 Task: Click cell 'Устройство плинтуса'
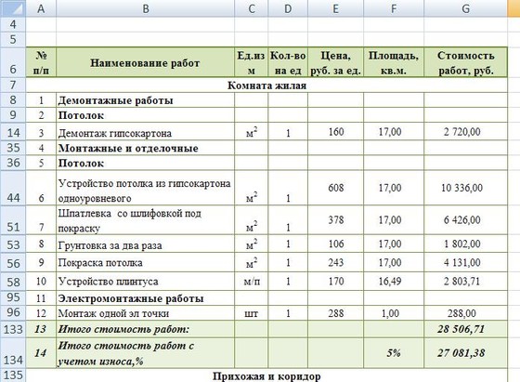(145, 282)
